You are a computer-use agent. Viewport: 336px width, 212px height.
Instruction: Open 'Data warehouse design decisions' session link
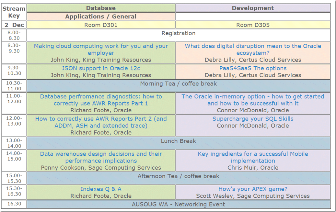click(x=101, y=154)
